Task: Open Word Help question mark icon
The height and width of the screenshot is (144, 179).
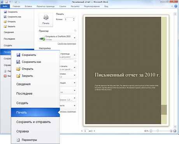Action: coord(176,6)
